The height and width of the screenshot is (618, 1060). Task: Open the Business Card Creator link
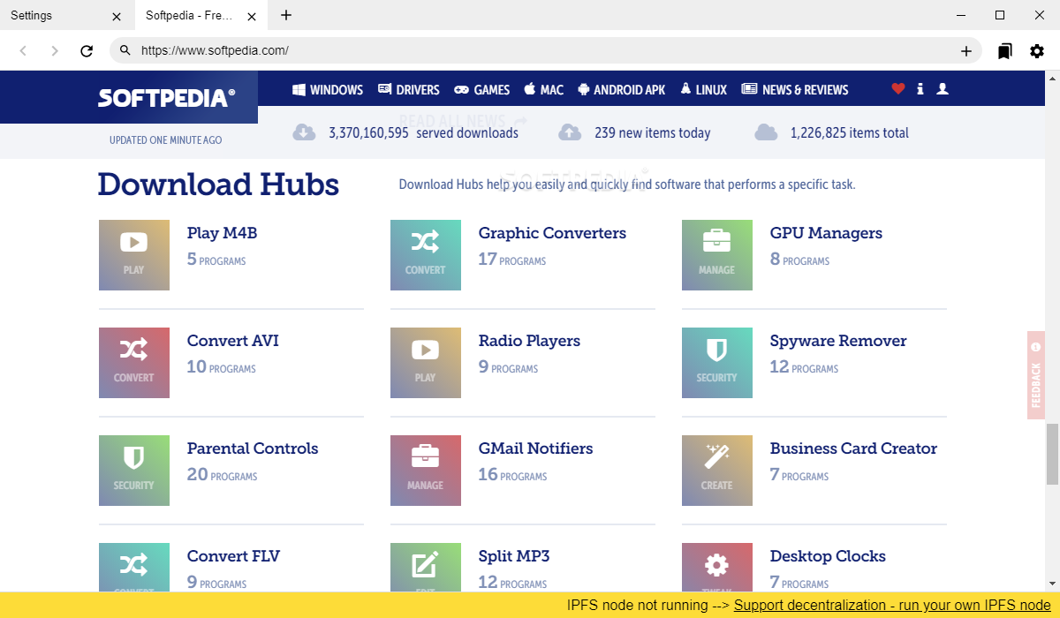click(853, 448)
